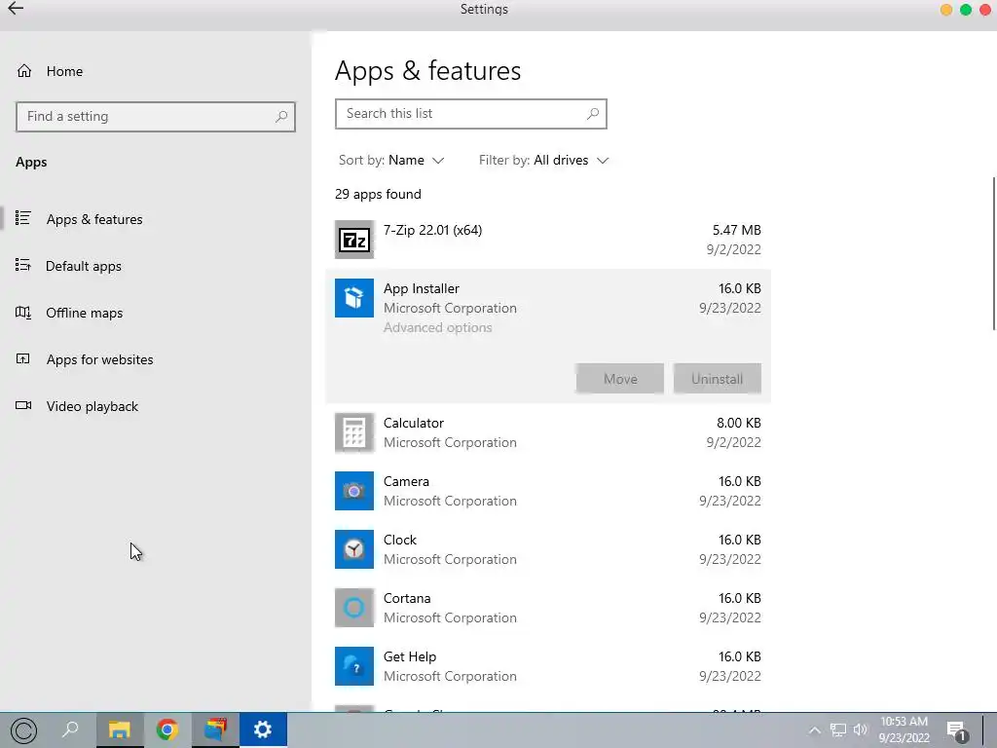Screen dimensions: 997x748
Task: Open File Explorer from taskbar
Action: pyautogui.click(x=120, y=729)
